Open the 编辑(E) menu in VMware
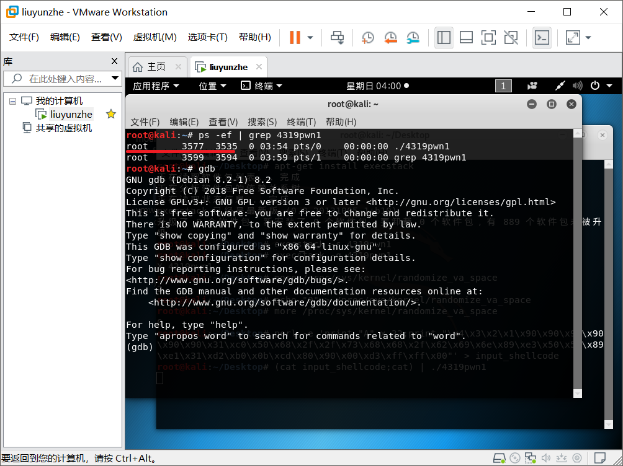This screenshot has height=466, width=623. tap(65, 37)
